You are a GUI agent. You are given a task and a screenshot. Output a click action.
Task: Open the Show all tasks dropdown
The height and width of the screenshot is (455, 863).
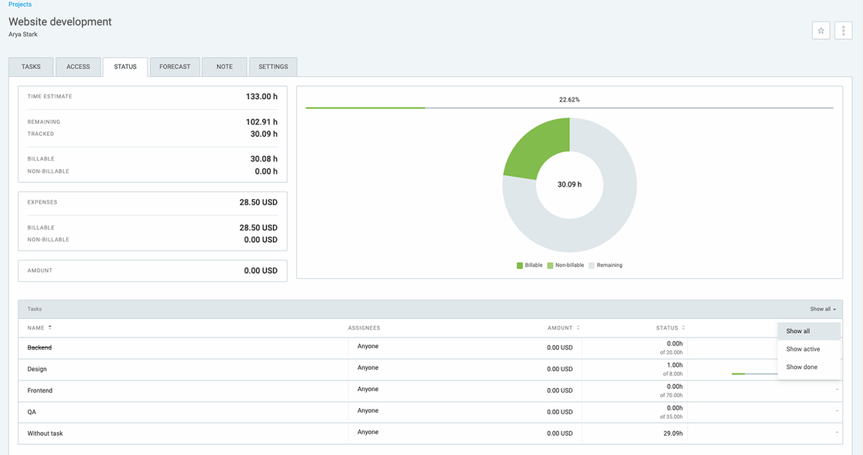click(x=821, y=309)
